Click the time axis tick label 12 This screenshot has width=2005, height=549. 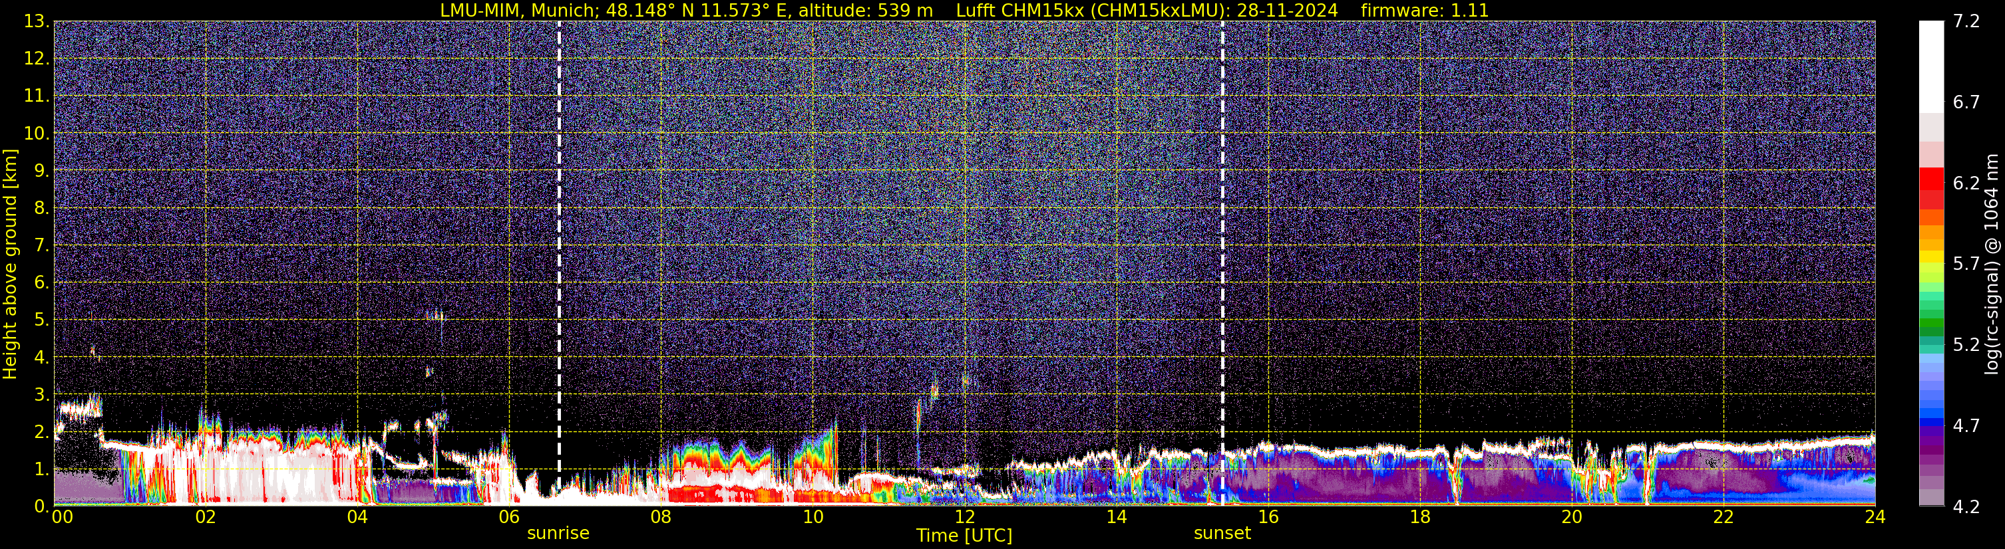click(x=964, y=517)
